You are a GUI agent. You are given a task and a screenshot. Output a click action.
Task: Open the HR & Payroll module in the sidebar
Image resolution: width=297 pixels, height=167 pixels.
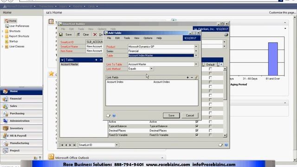[21, 135]
